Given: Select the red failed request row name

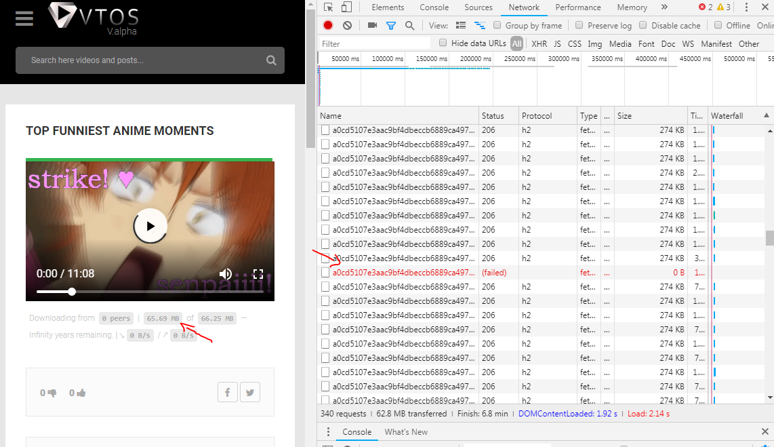Looking at the screenshot, I should point(404,273).
